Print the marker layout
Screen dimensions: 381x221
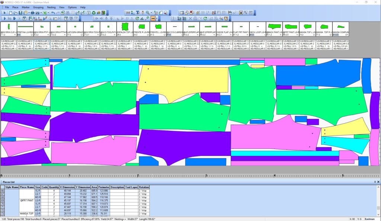tap(33, 13)
